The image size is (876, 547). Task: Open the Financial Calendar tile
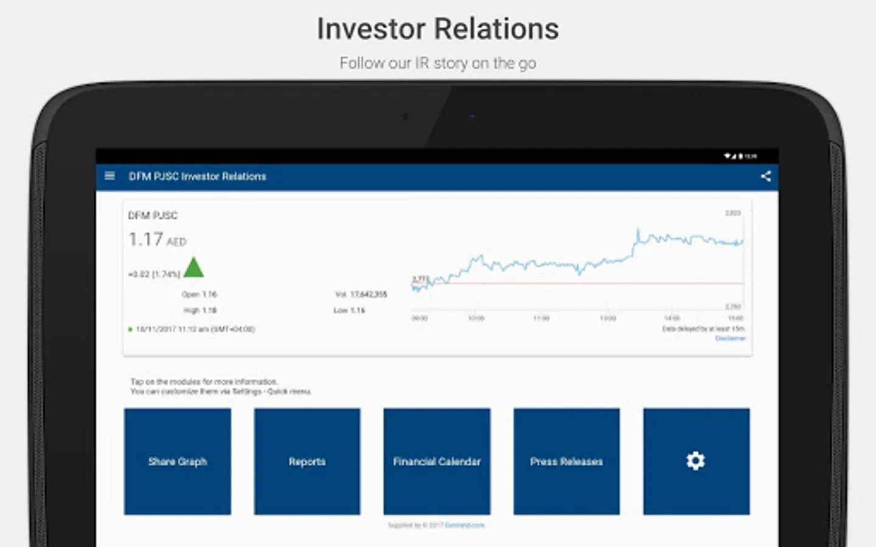tap(437, 461)
